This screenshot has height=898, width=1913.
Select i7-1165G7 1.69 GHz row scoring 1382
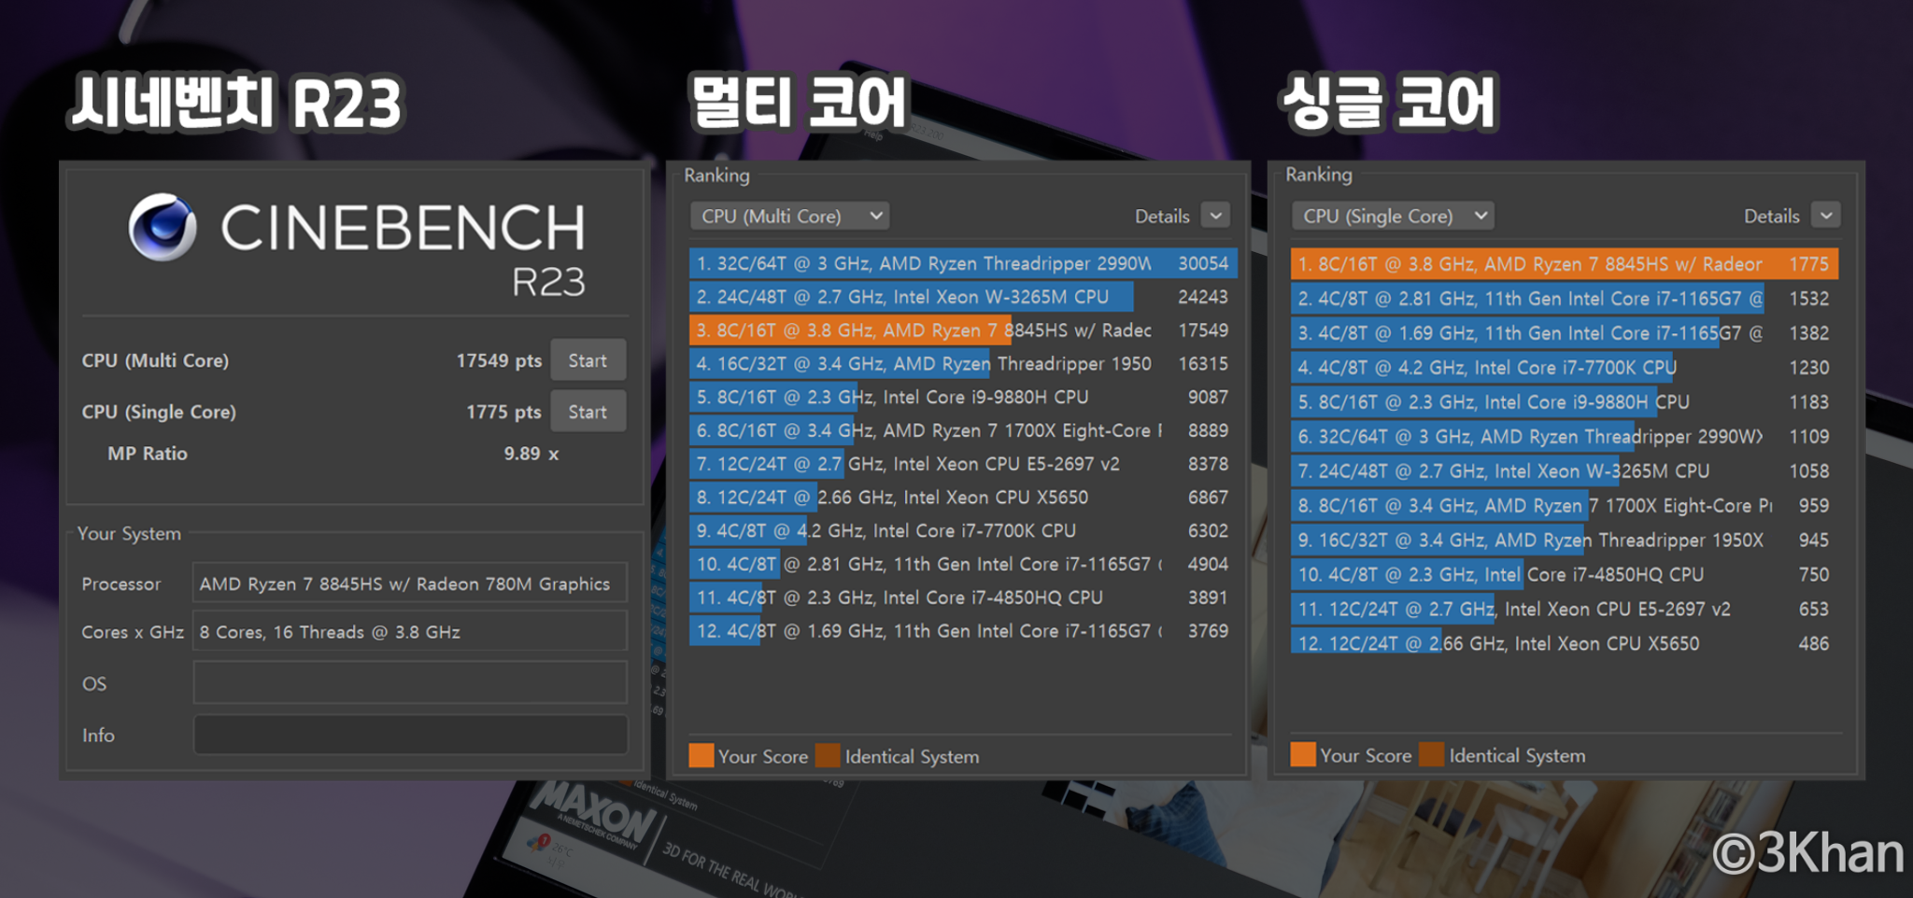point(1565,333)
